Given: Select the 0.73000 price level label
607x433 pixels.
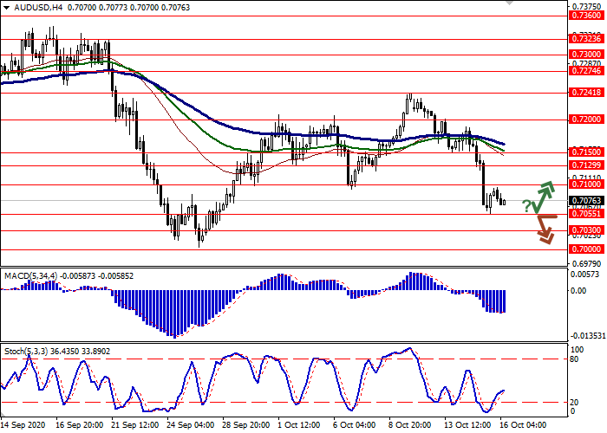Looking at the screenshot, I should click(586, 55).
